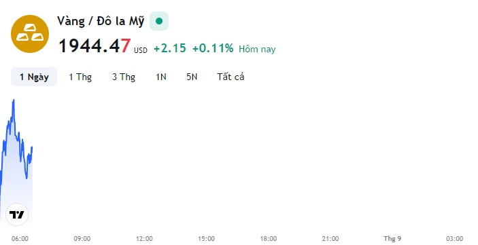Image resolution: width=478 pixels, height=245 pixels.
Task: Switch chart to 1N range
Action: (x=161, y=77)
